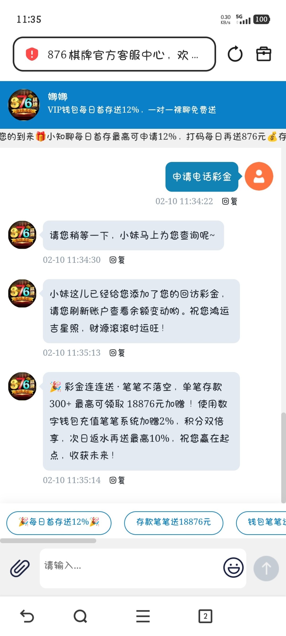Click 回复 under the 11:35:13 message
The width and height of the screenshot is (286, 636).
pos(117,353)
